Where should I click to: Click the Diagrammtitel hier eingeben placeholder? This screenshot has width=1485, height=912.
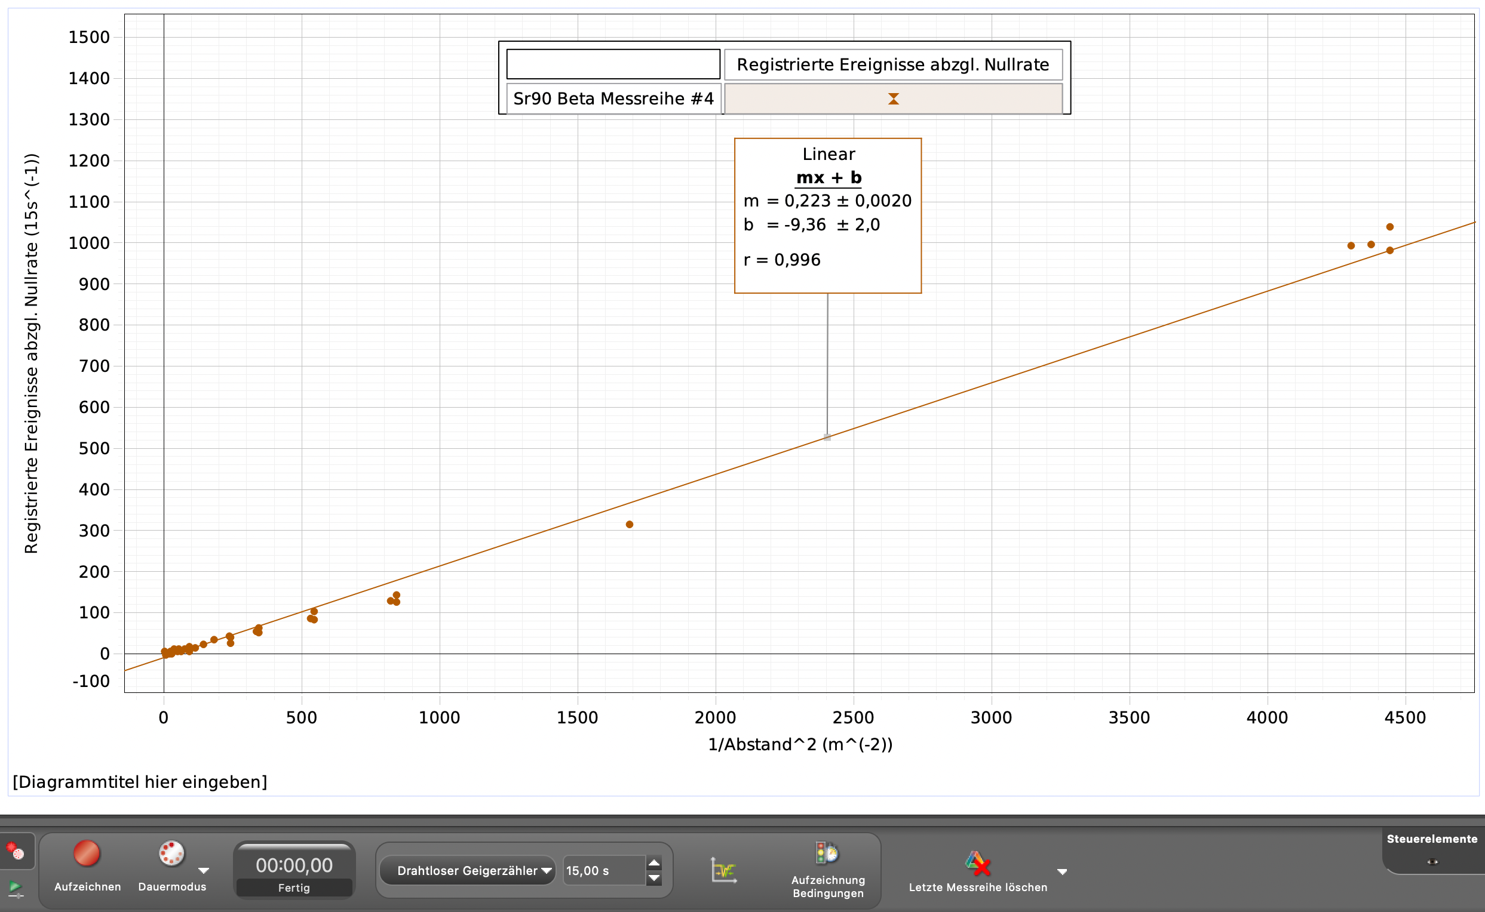pos(140,782)
